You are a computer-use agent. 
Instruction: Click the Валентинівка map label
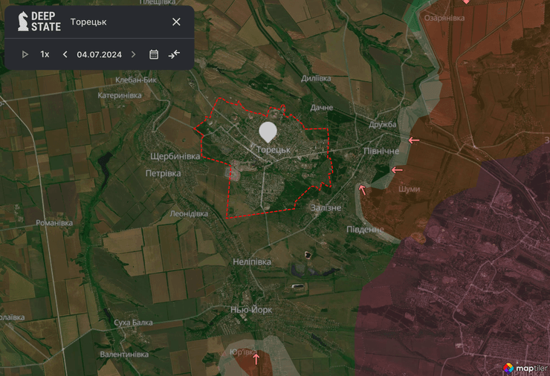coord(124,354)
